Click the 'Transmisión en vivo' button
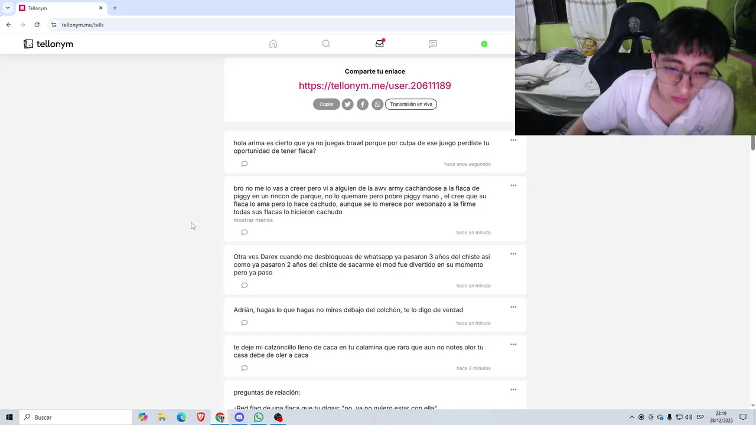 [x=411, y=104]
